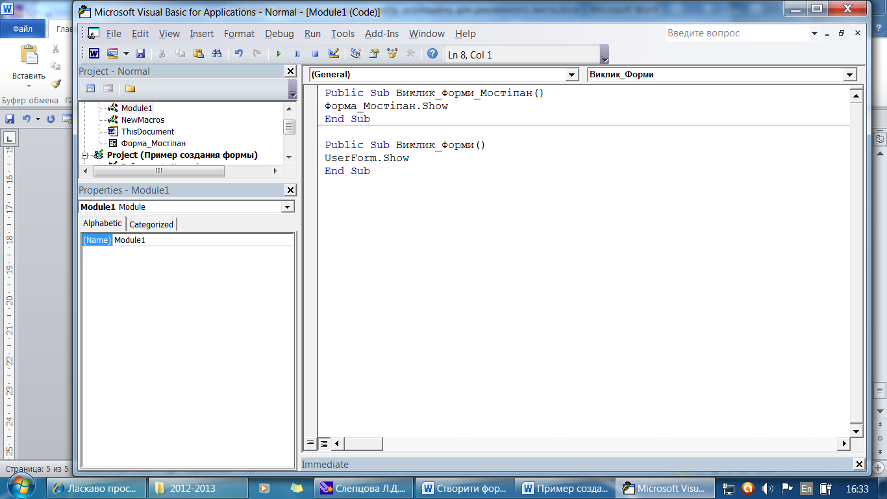Click the Redo arrow icon
This screenshot has width=887, height=499.
(257, 54)
